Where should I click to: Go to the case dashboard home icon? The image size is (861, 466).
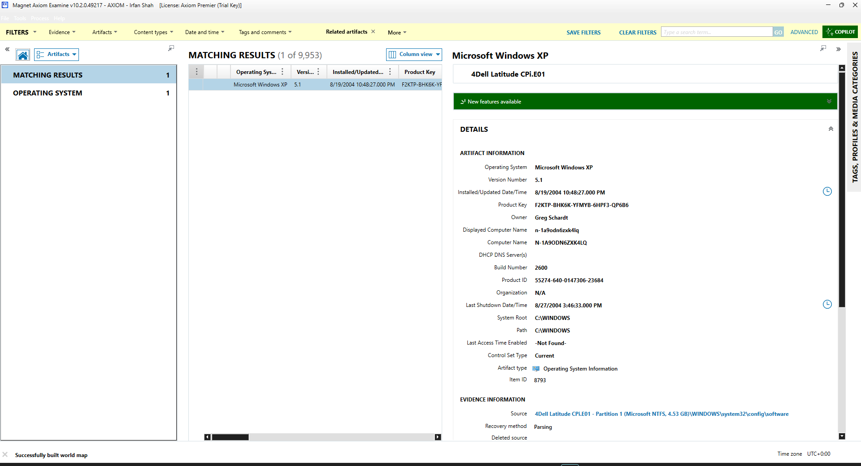[x=23, y=55]
